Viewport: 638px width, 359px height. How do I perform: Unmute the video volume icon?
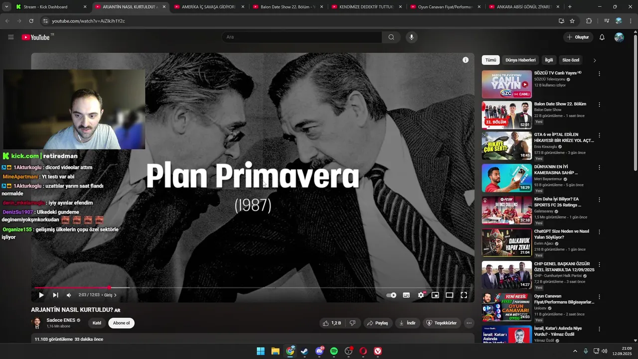(69, 295)
